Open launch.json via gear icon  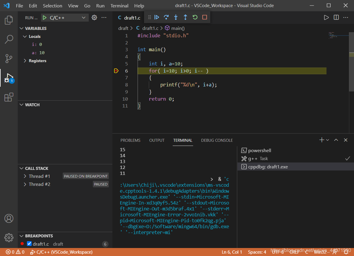(94, 18)
